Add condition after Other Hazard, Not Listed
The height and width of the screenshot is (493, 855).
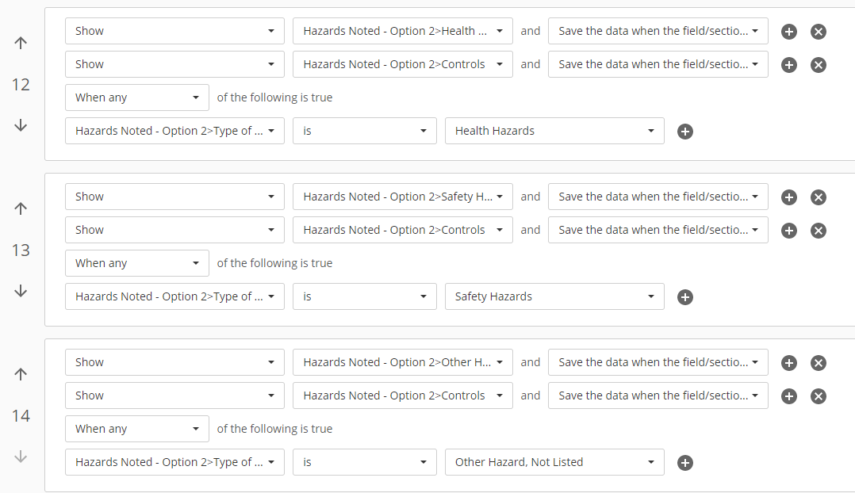tap(685, 463)
